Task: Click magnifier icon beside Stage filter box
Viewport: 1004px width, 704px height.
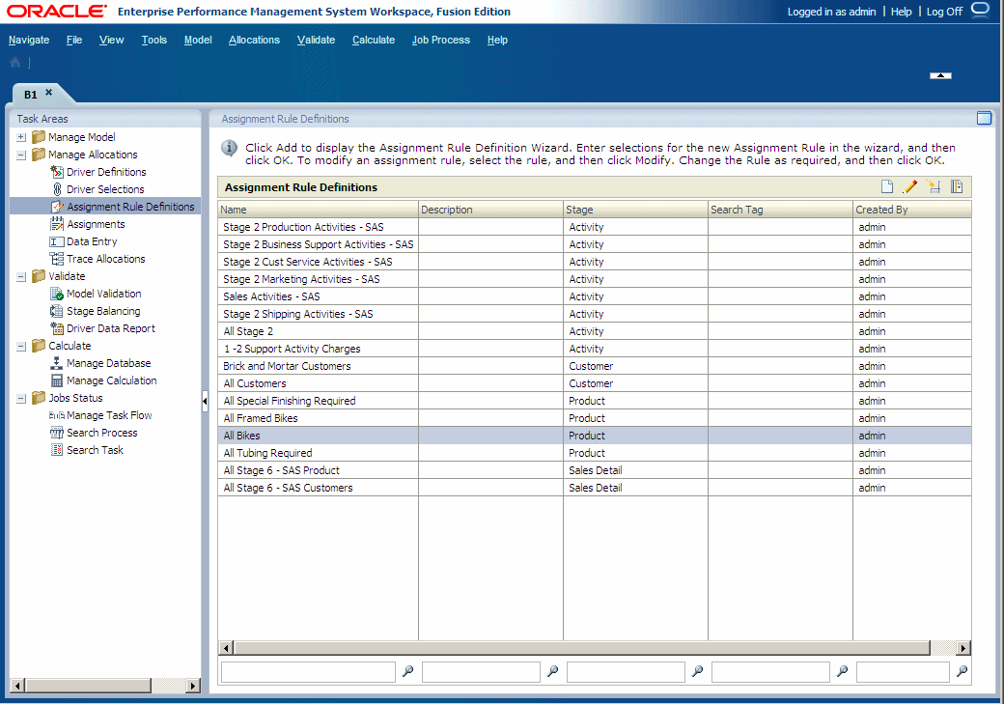Action: [x=697, y=671]
